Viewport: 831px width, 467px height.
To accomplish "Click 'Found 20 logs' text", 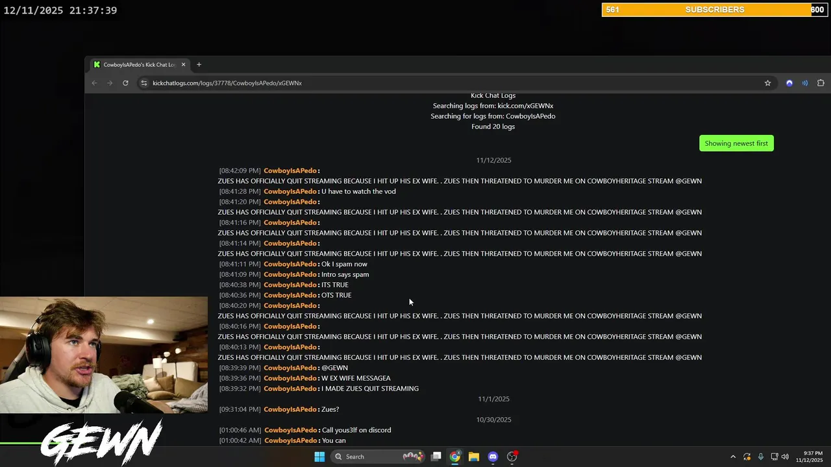I will click(493, 126).
